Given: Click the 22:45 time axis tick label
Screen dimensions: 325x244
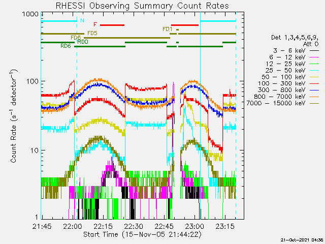Looking at the screenshot, I should pos(164,226).
